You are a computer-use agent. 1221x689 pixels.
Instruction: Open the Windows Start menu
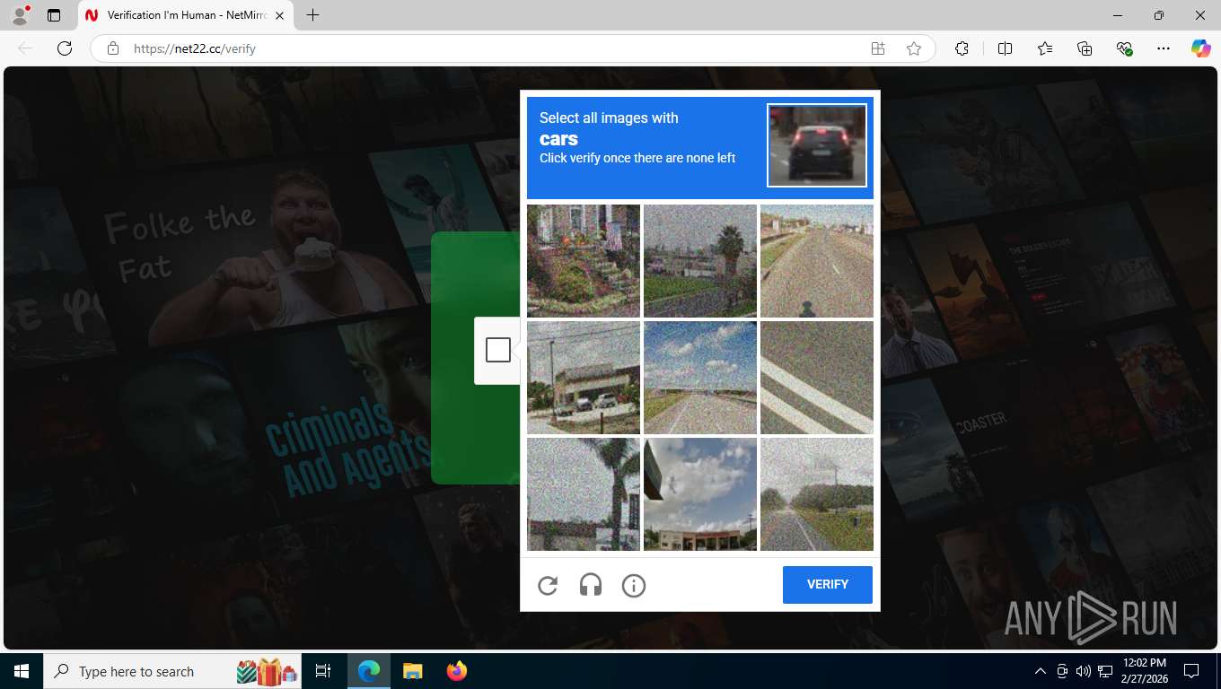[x=22, y=671]
